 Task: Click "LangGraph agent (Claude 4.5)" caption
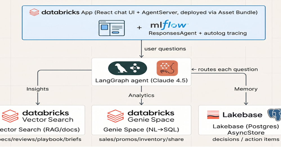click(x=141, y=80)
